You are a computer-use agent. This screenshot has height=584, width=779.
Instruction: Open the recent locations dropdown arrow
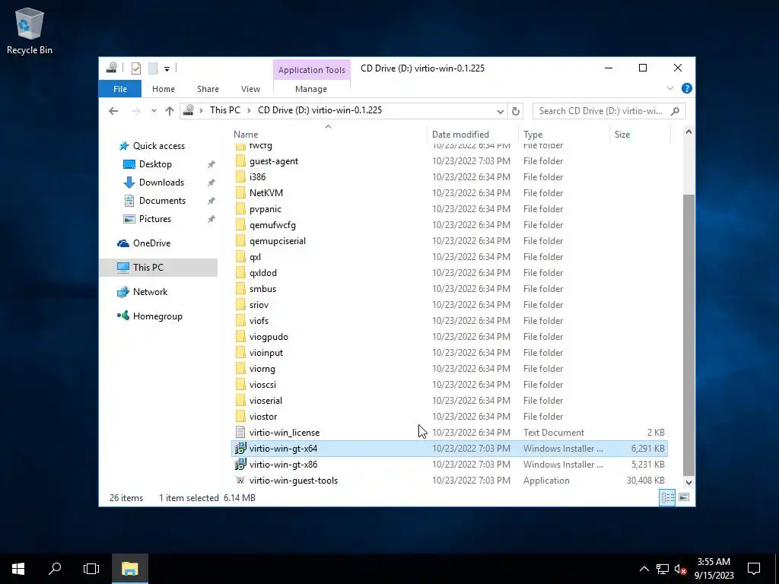[154, 111]
